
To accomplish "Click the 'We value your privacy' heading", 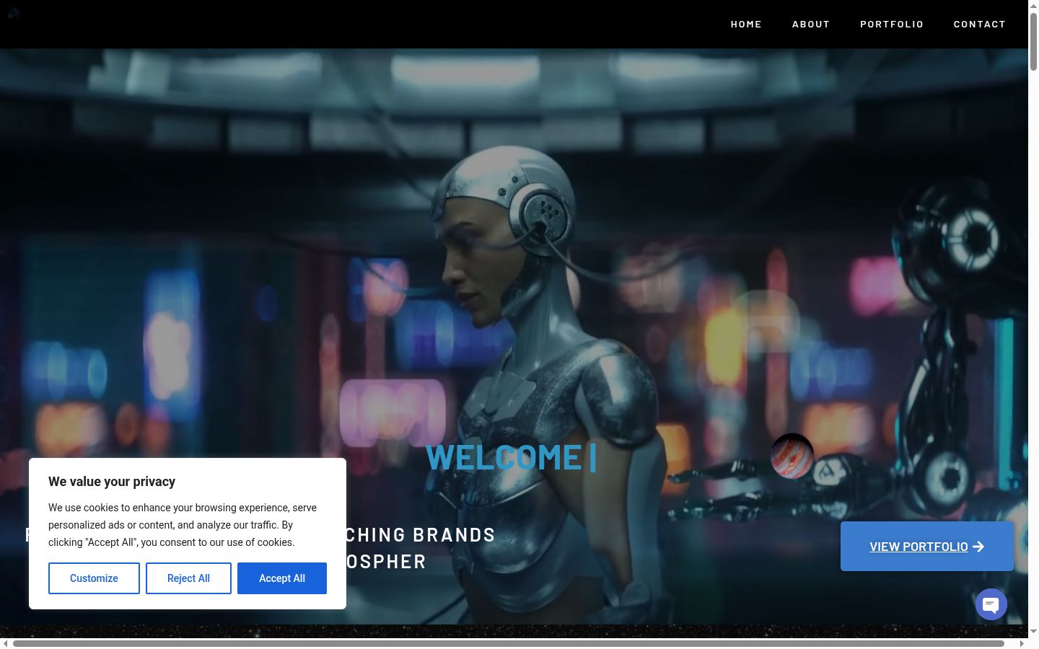I will [x=112, y=482].
